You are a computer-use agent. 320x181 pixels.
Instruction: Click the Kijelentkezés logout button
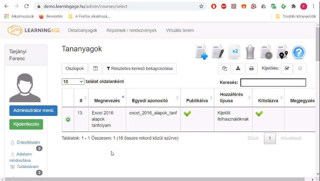pos(26,124)
